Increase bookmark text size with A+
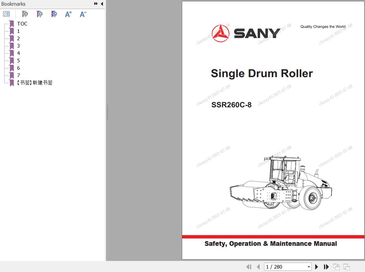Image resolution: width=365 pixels, height=272 pixels. point(68,14)
